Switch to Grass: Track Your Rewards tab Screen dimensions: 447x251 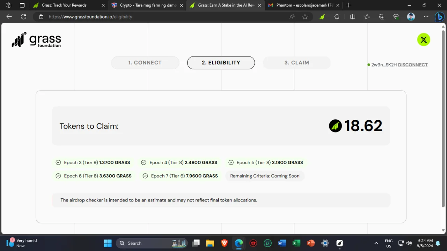coord(69,5)
